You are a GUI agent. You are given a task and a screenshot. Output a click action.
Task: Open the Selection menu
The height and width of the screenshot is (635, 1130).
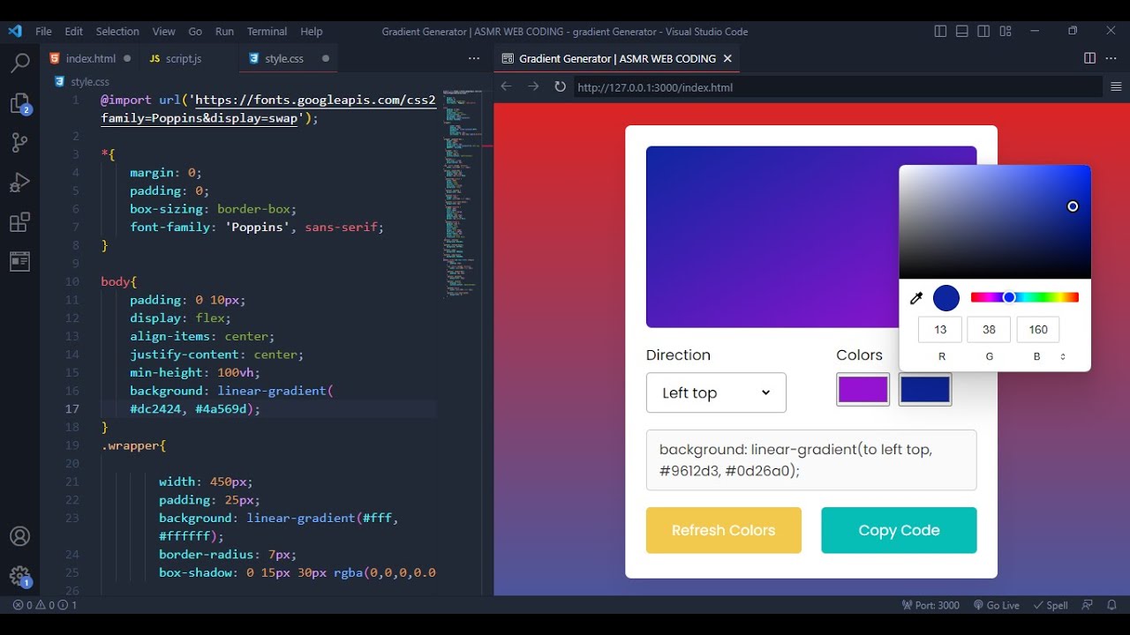(117, 31)
